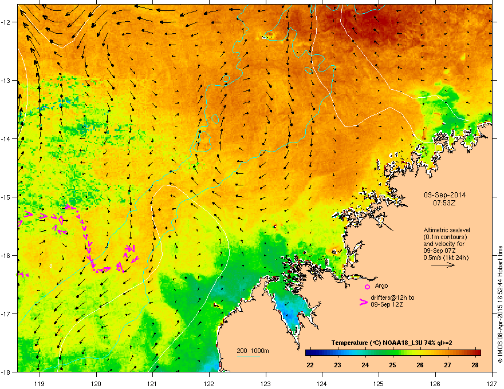Click the 0.5m/s velocity scale arrow
504x389 pixels.
point(443,265)
